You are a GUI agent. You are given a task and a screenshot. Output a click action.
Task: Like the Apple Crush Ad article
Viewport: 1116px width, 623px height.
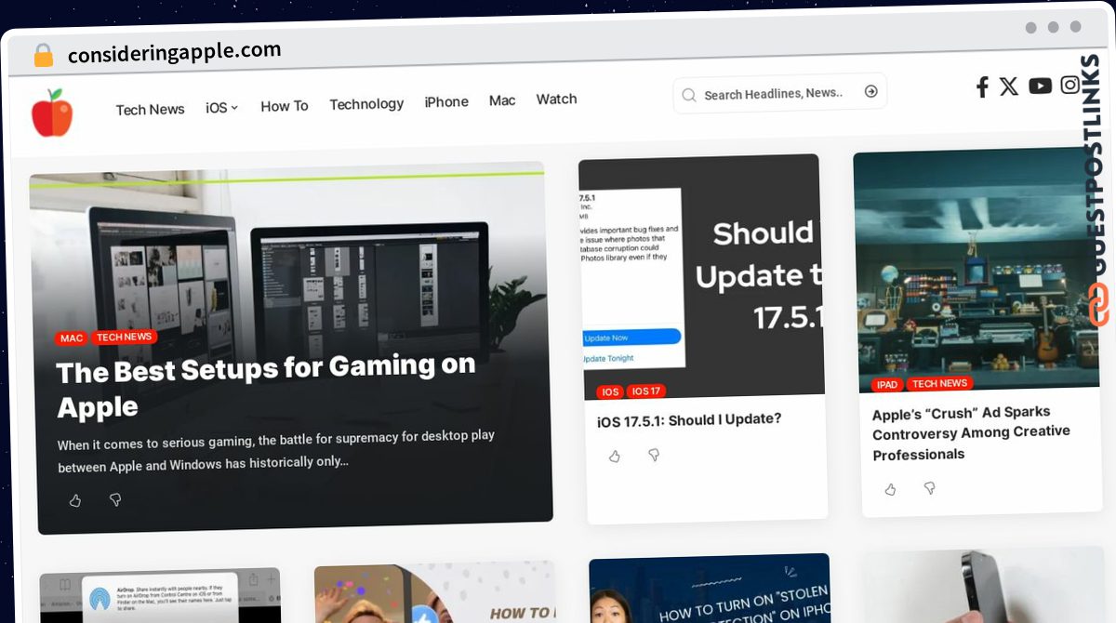point(890,489)
